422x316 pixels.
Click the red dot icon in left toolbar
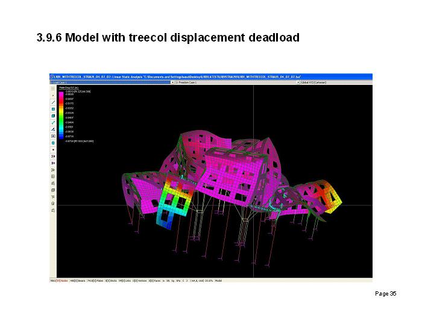point(53,149)
